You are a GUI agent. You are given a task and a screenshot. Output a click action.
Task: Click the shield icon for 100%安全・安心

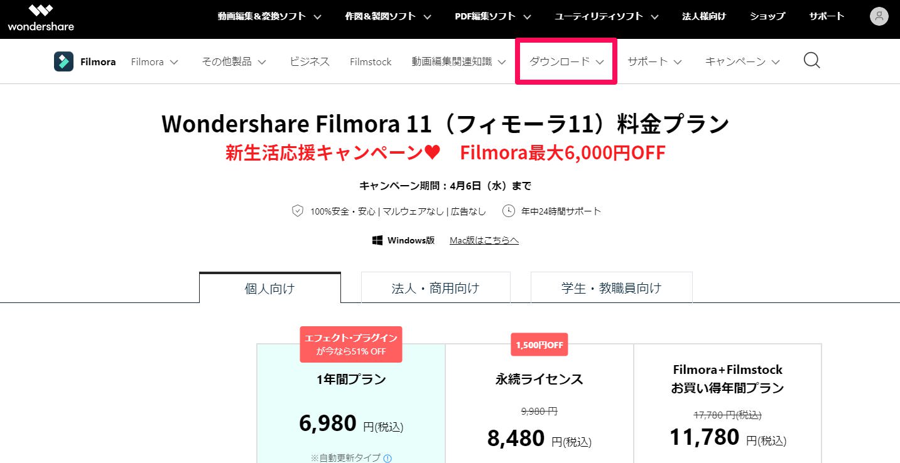[298, 211]
